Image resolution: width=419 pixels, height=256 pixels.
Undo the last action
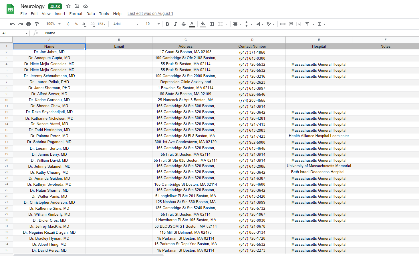[12, 24]
